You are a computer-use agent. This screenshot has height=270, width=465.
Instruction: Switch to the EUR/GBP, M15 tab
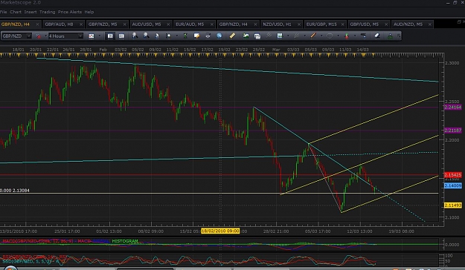coord(321,24)
